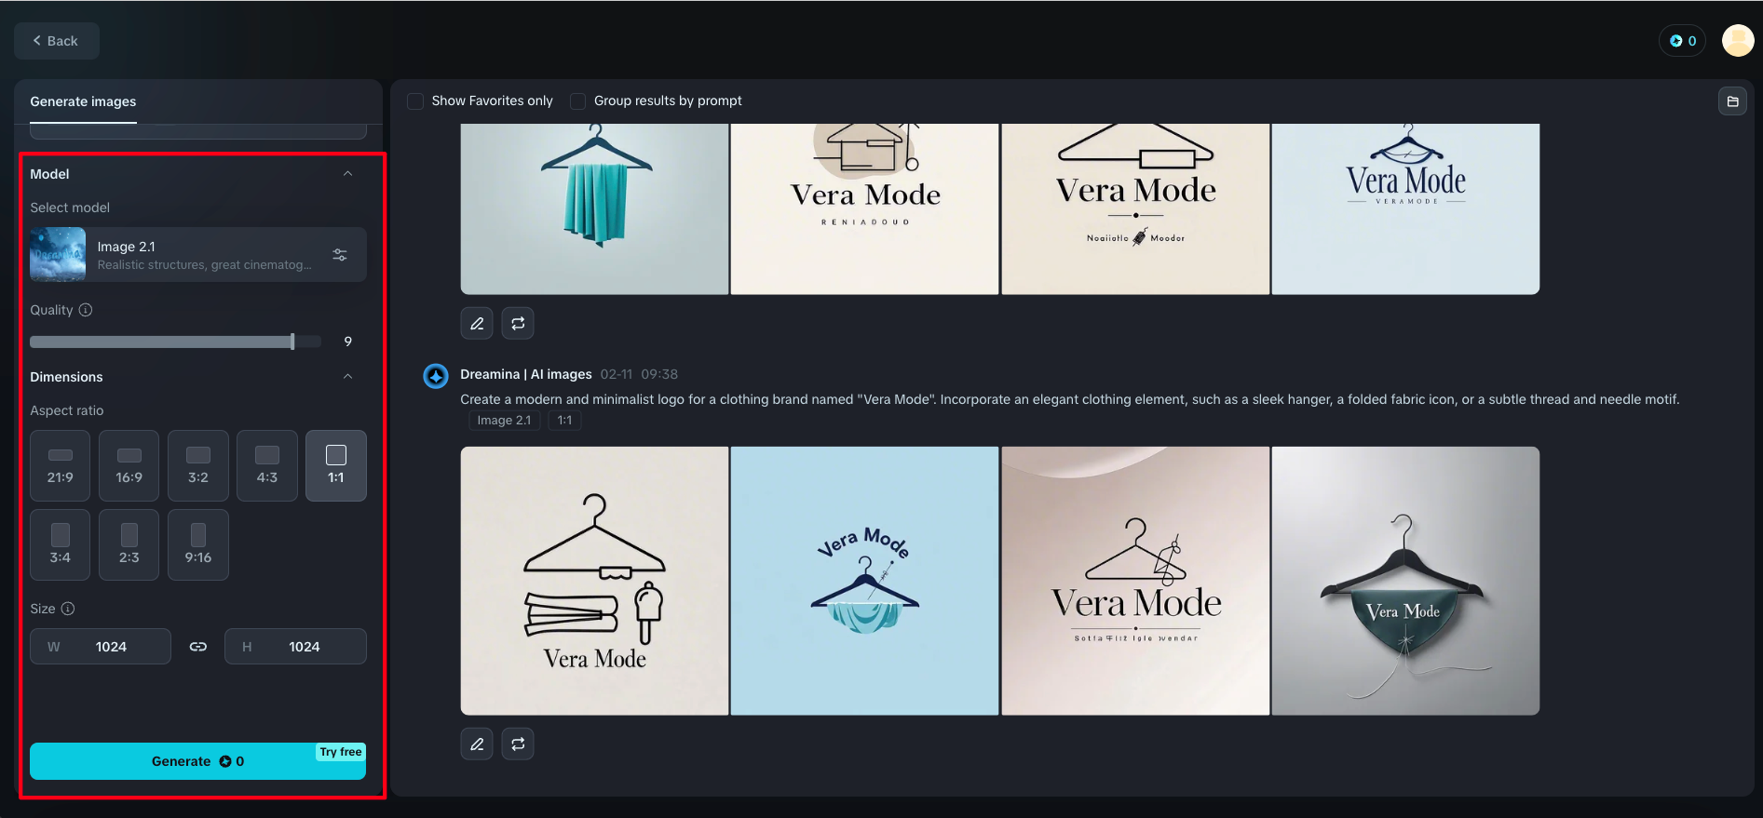Image resolution: width=1763 pixels, height=818 pixels.
Task: Click the Image 2.1 tag below prompt
Action: pos(504,421)
